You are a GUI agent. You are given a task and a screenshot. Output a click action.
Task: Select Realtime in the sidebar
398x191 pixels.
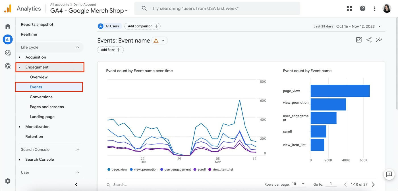click(29, 34)
